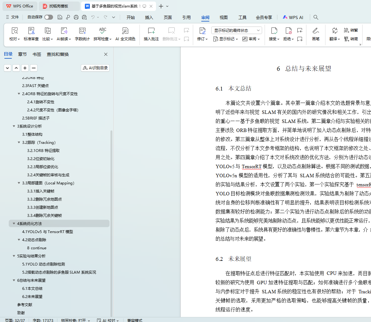Open the 接受 accept changes dropdown

pos(274,39)
